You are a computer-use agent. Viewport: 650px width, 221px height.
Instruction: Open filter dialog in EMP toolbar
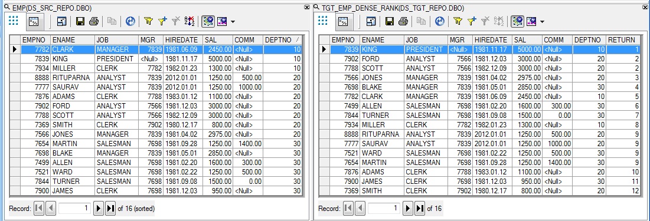pos(148,22)
